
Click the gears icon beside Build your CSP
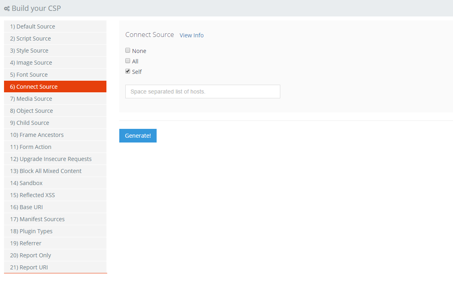tap(7, 8)
